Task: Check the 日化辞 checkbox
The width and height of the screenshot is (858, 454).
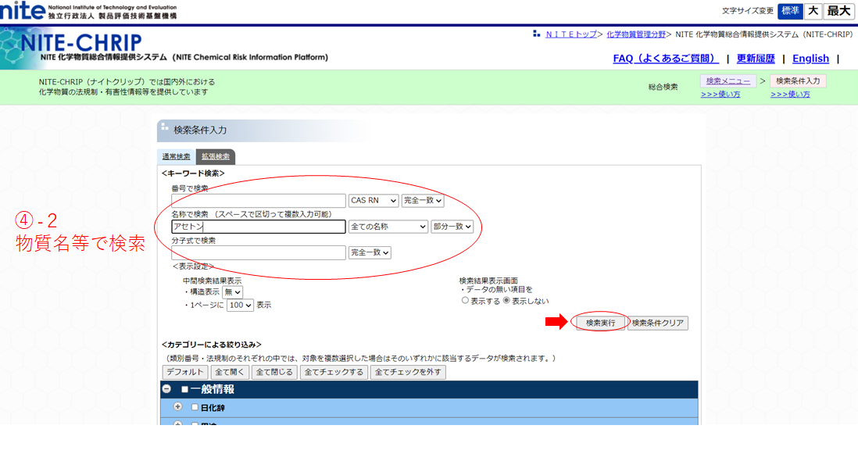Action: click(x=195, y=408)
